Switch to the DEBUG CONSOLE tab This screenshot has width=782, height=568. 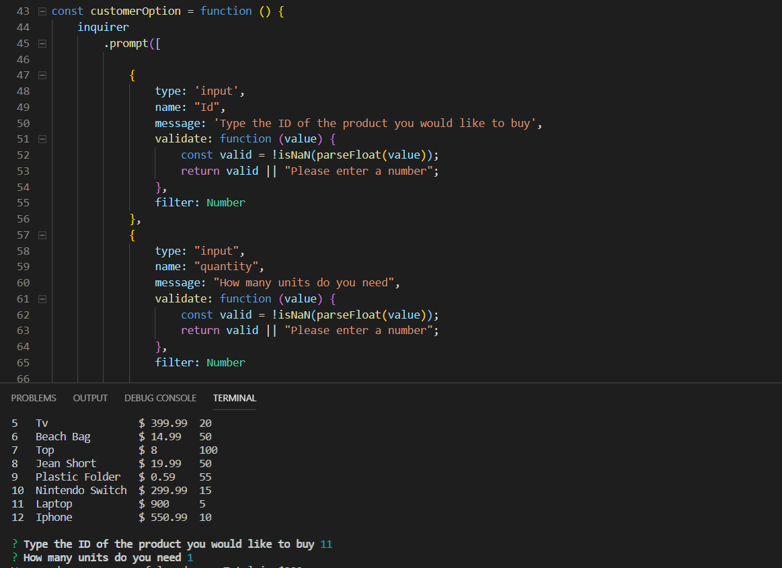tap(160, 398)
